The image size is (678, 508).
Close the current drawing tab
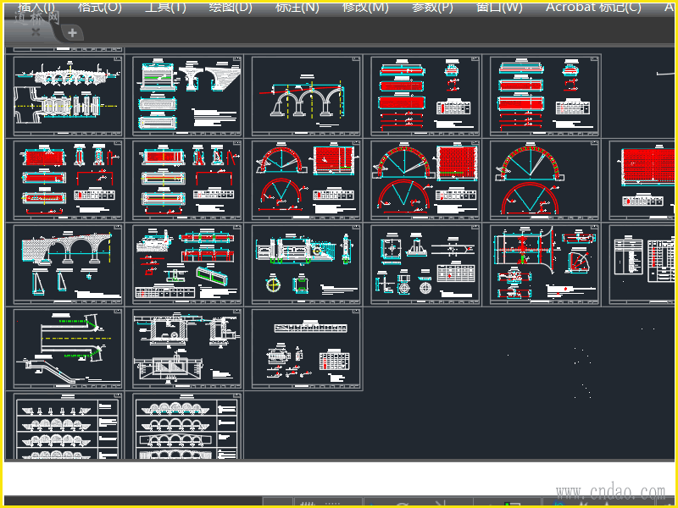[36, 32]
